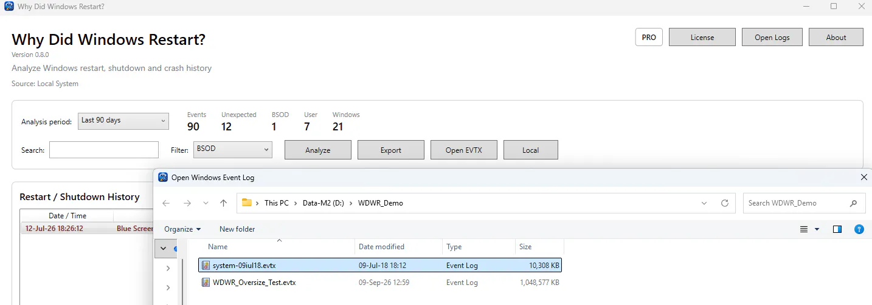
Task: Click WDWR_Demo in the breadcrumb
Action: (381, 203)
